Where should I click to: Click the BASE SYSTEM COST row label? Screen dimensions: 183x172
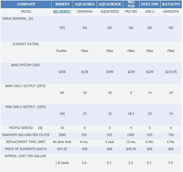[x=26, y=65]
